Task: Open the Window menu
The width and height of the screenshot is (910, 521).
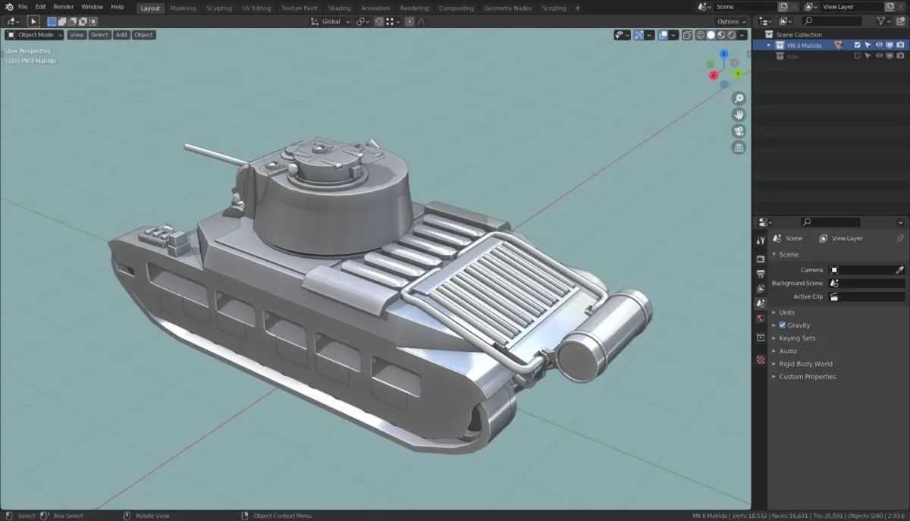Action: click(92, 7)
